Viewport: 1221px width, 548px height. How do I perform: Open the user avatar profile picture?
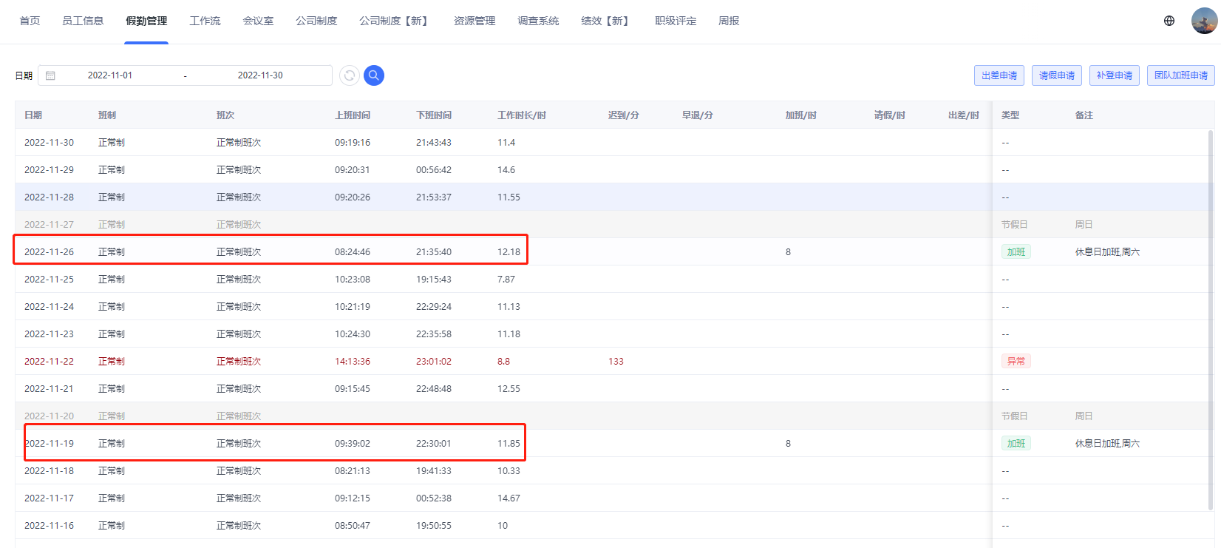click(x=1204, y=21)
